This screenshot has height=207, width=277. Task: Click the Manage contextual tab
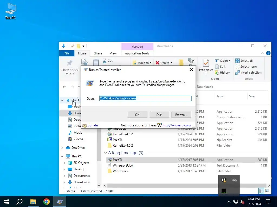pos(137,47)
